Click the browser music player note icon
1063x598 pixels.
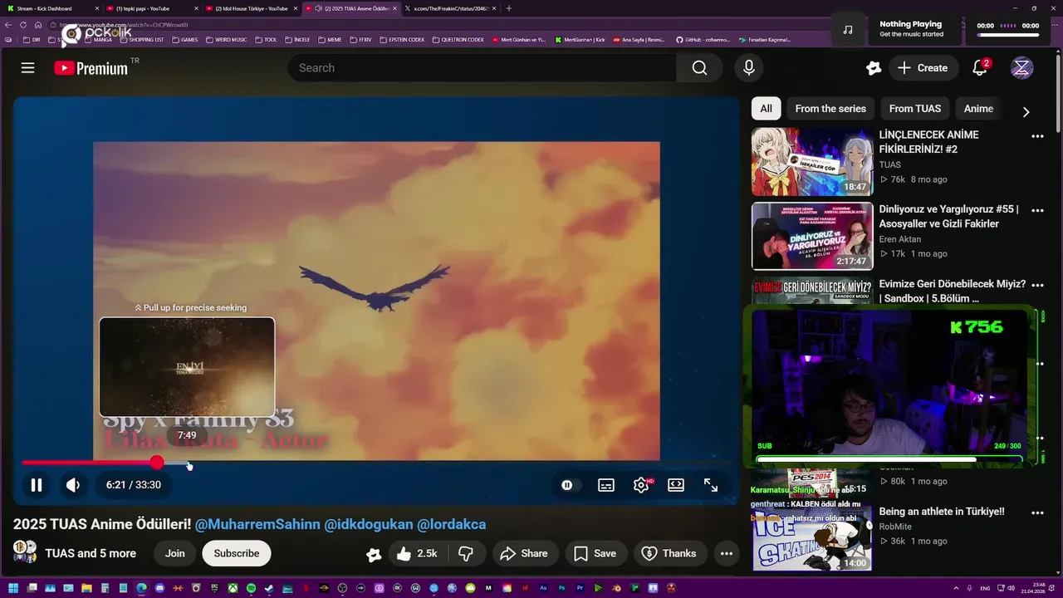[848, 29]
